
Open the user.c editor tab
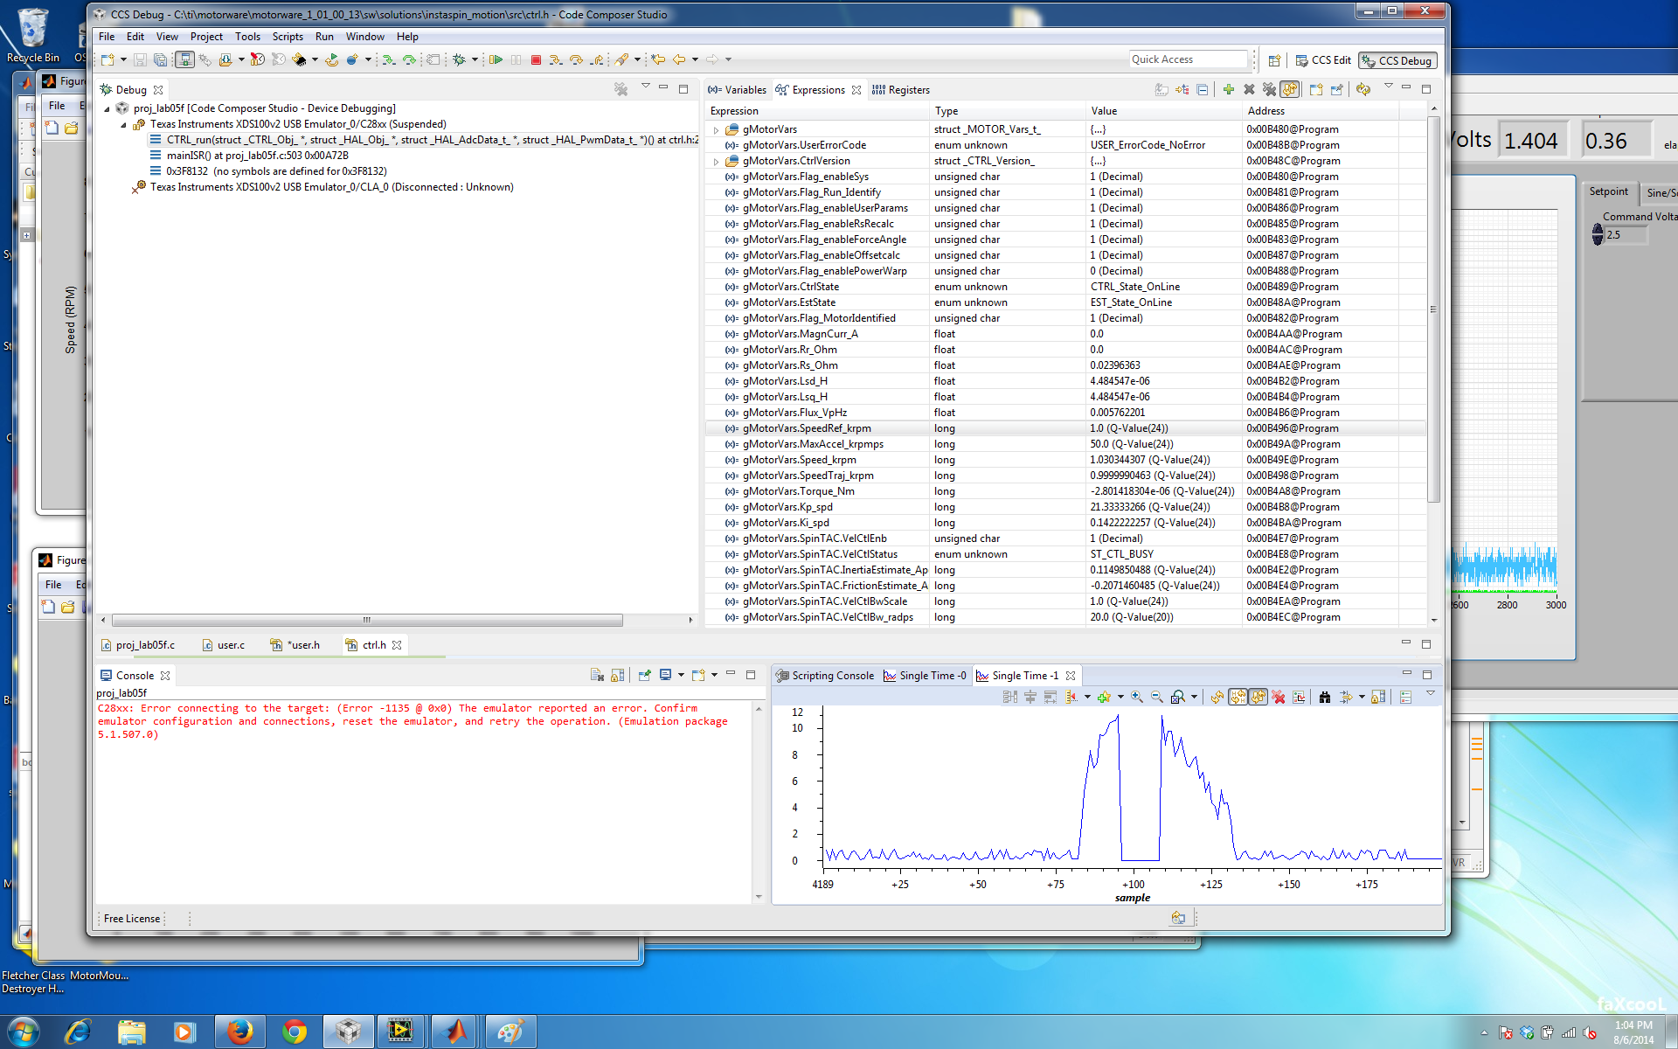pyautogui.click(x=231, y=645)
